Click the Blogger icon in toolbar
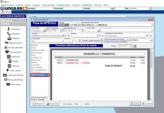Viewport: 164px width, 113px height. [x=25, y=8]
